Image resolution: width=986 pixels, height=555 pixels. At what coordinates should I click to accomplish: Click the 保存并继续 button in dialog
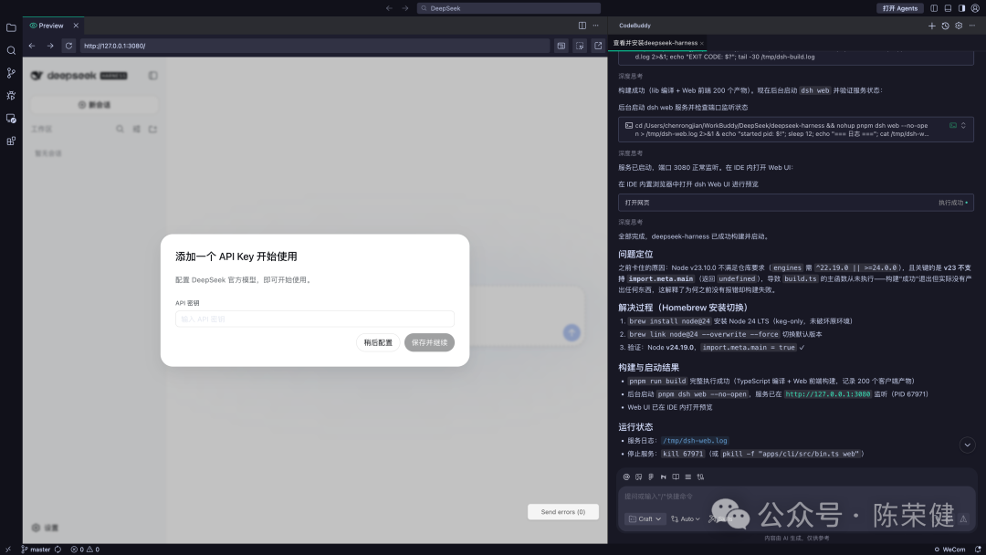click(x=429, y=342)
